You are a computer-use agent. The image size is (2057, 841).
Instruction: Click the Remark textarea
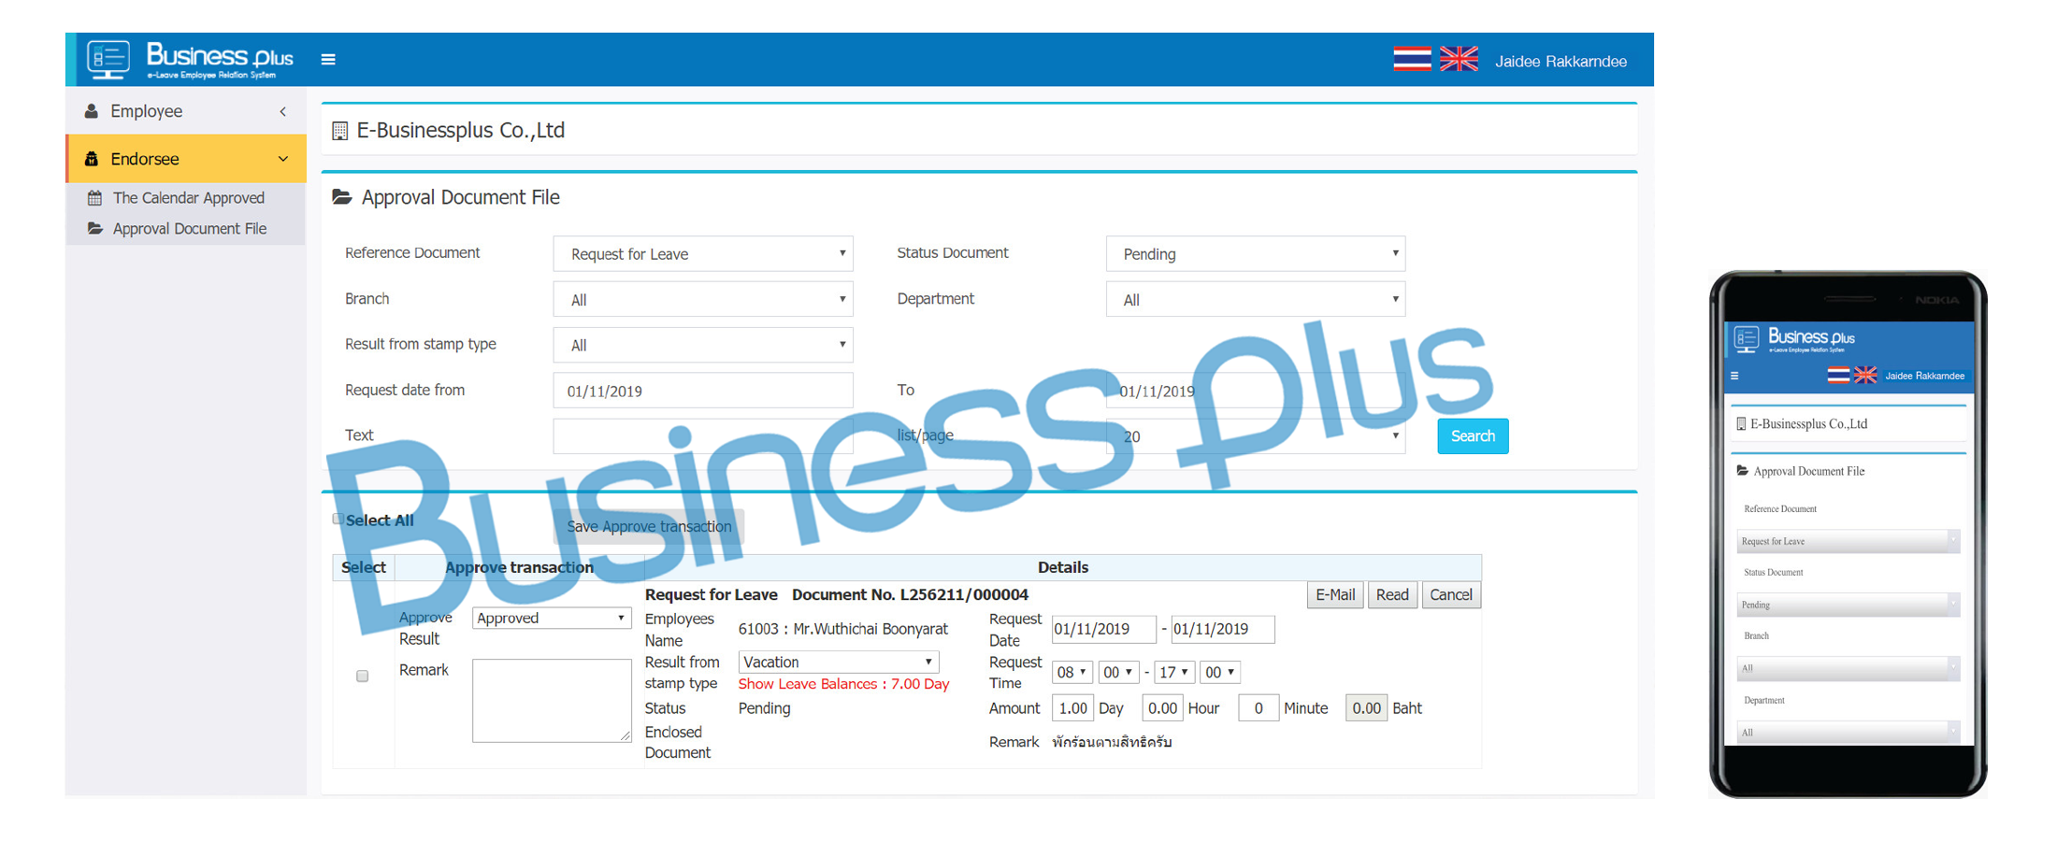tap(552, 701)
